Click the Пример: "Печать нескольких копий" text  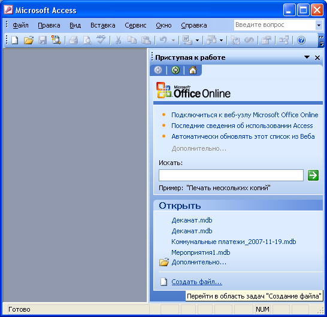point(214,188)
